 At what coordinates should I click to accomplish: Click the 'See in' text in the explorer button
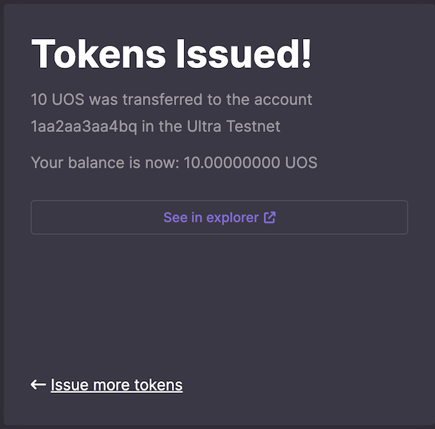click(183, 217)
